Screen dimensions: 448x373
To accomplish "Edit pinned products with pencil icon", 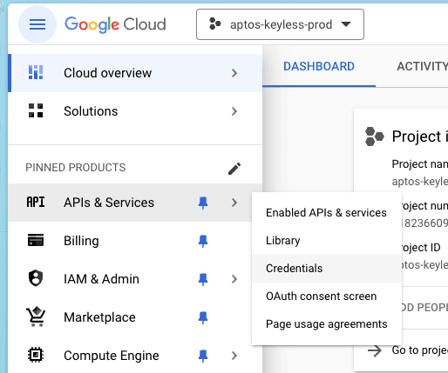I will click(x=234, y=169).
